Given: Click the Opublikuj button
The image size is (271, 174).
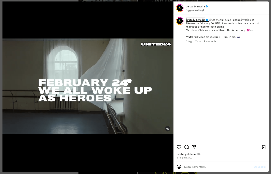Looking at the screenshot, I should click(260, 167).
